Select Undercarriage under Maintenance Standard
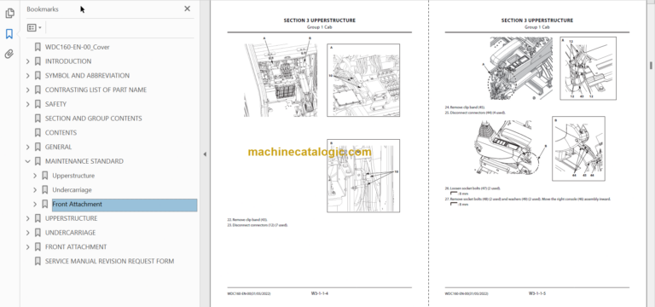 point(72,190)
